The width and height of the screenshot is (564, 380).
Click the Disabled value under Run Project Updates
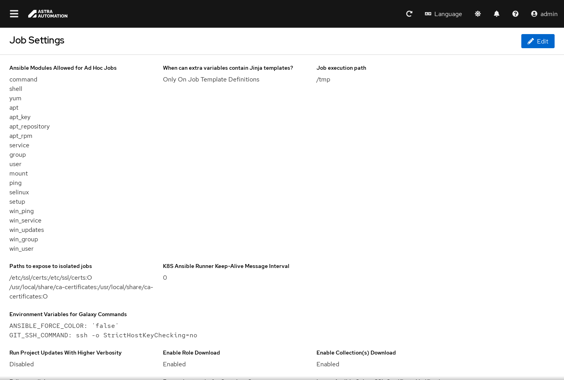click(x=22, y=364)
